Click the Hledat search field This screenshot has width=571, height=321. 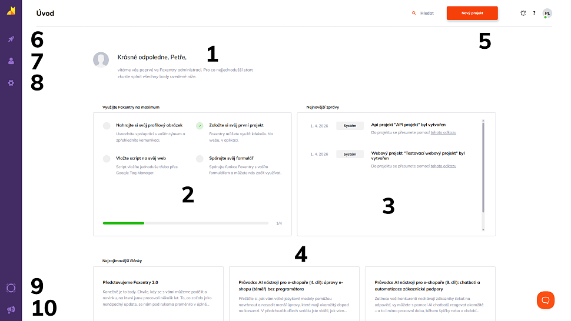pyautogui.click(x=427, y=13)
